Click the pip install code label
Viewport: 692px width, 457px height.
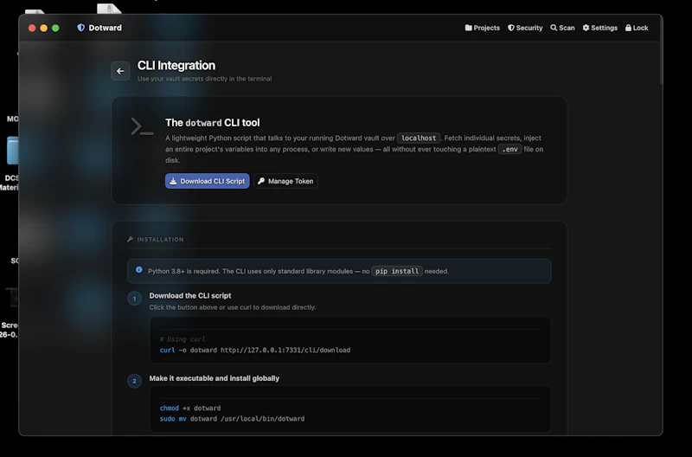click(397, 271)
